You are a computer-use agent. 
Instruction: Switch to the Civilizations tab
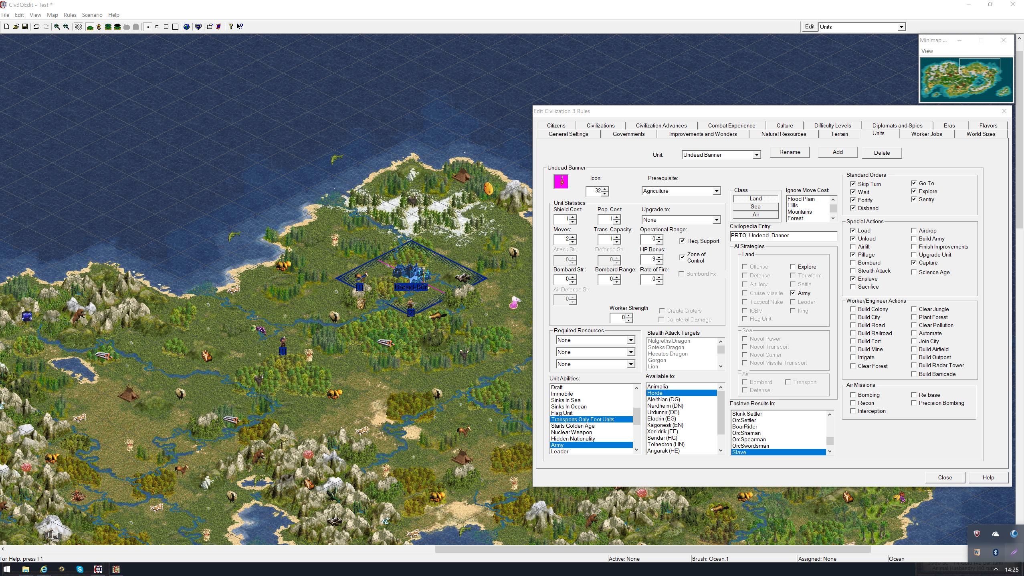point(600,125)
